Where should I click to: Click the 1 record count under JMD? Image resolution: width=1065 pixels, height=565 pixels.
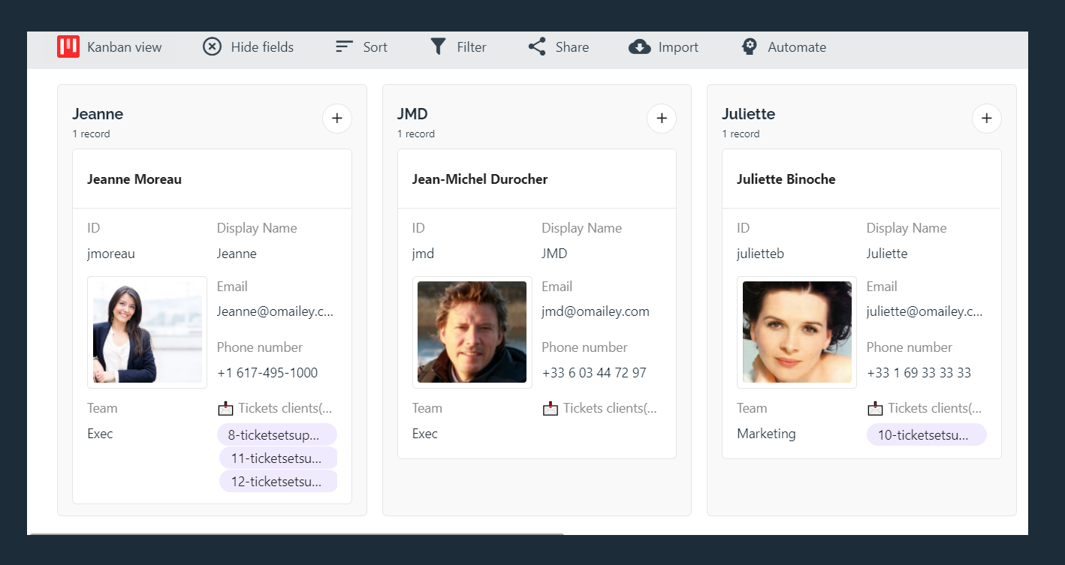[416, 134]
